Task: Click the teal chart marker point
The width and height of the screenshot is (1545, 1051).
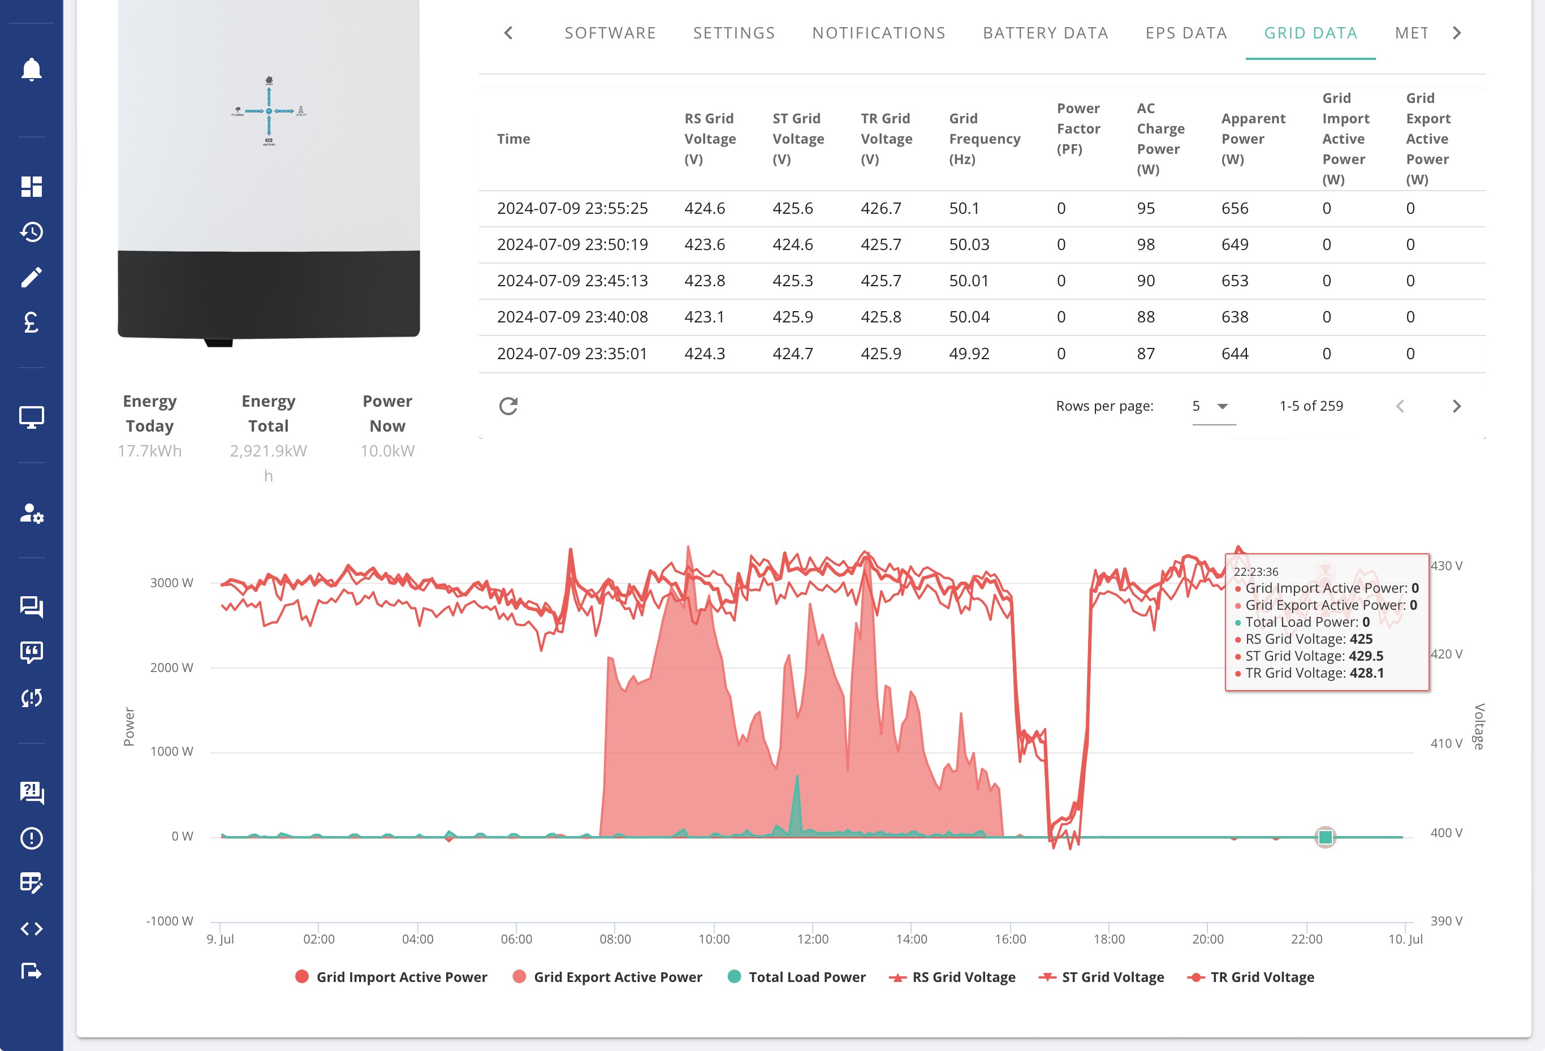Action: click(1325, 837)
